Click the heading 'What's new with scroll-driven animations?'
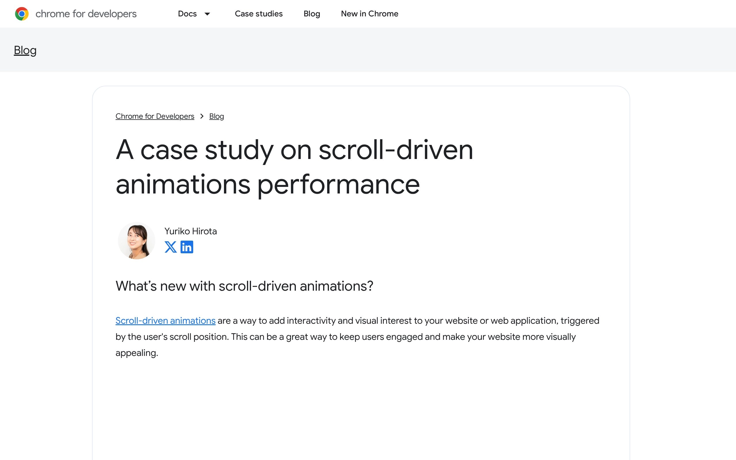The image size is (736, 460). click(x=244, y=286)
